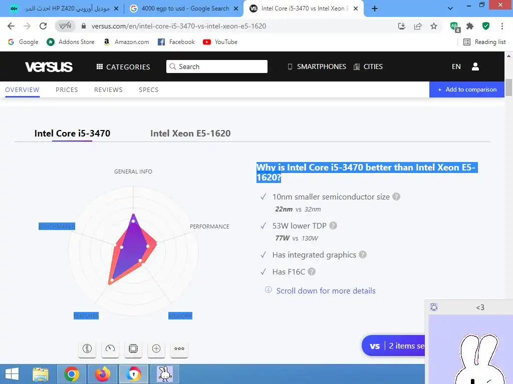Open Amazon.com bookmark
Viewport: 513px width, 384px height.
126,42
